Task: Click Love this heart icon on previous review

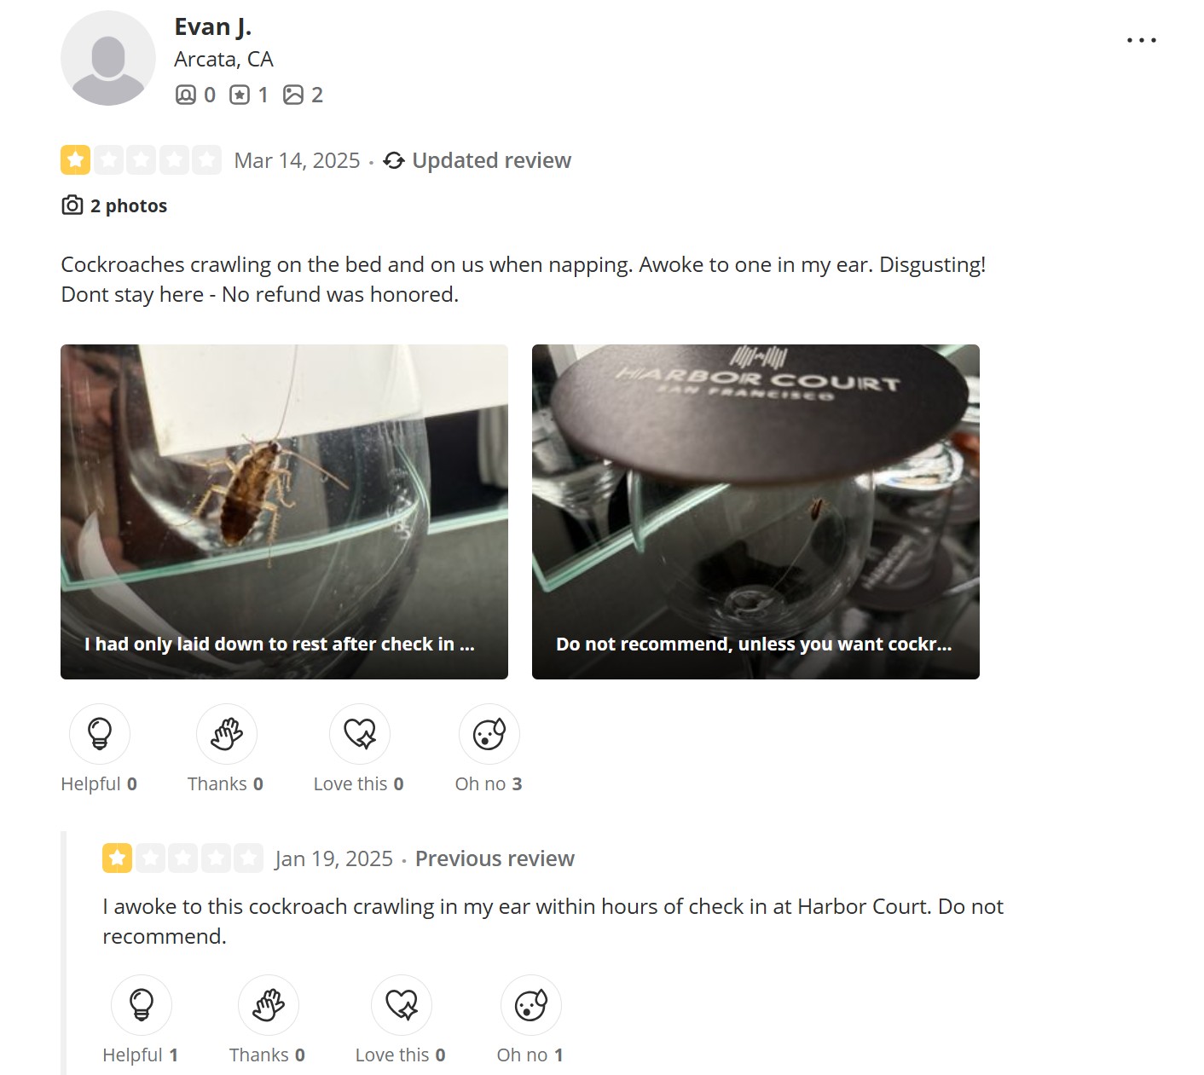Action: point(402,1005)
